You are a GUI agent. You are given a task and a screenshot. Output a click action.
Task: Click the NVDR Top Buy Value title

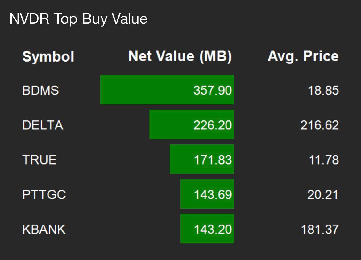(78, 19)
